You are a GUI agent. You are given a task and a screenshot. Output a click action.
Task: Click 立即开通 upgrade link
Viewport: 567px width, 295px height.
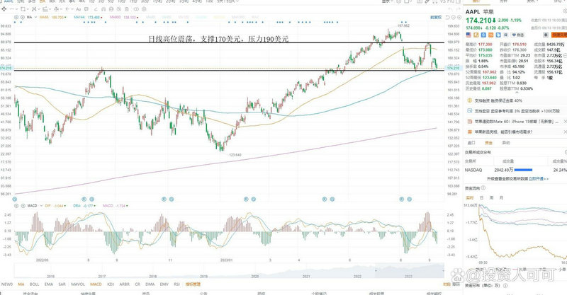(536, 179)
